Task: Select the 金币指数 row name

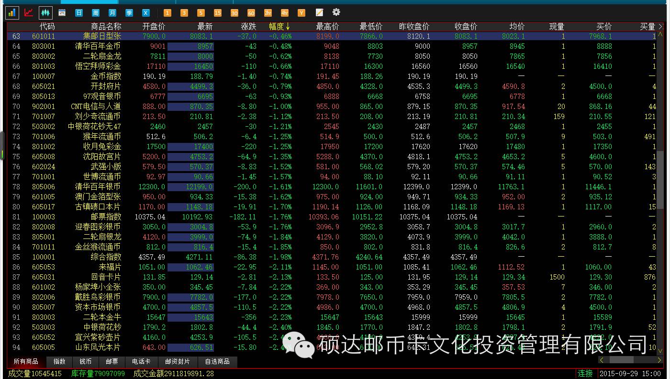Action: [x=106, y=76]
